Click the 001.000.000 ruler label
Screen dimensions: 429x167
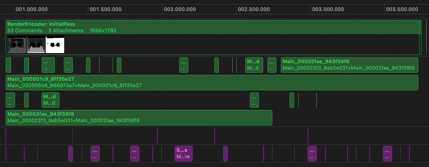(x=32, y=9)
